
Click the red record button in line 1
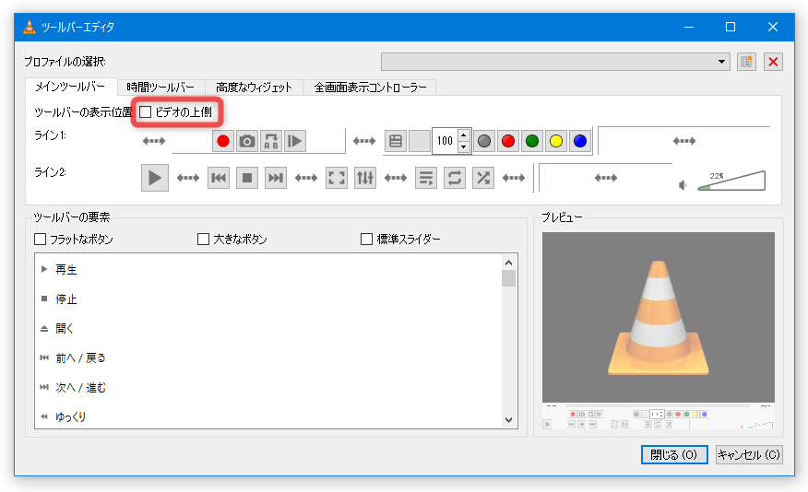[223, 141]
